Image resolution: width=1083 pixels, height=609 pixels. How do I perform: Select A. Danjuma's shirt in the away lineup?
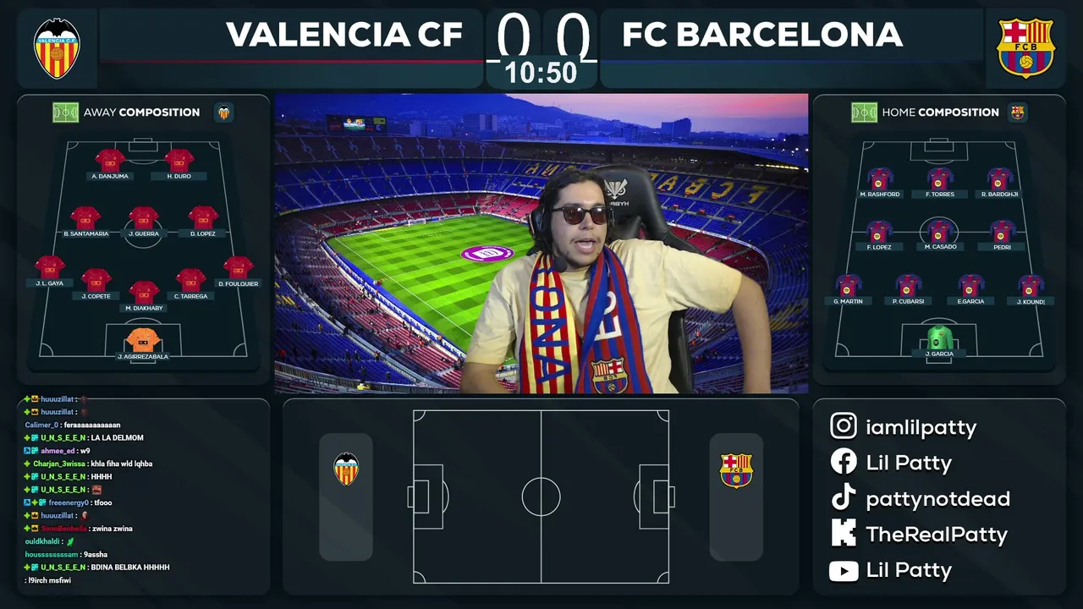click(x=110, y=159)
